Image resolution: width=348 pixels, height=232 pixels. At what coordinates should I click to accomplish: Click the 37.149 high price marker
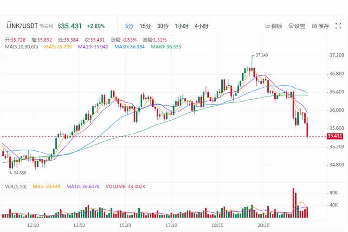click(262, 55)
